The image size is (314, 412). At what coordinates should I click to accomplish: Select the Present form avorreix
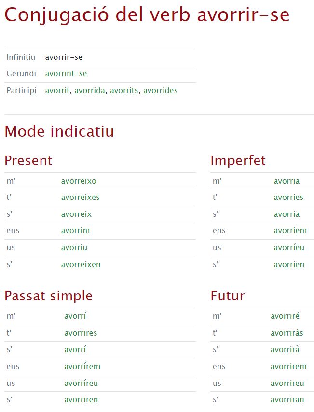(x=76, y=214)
